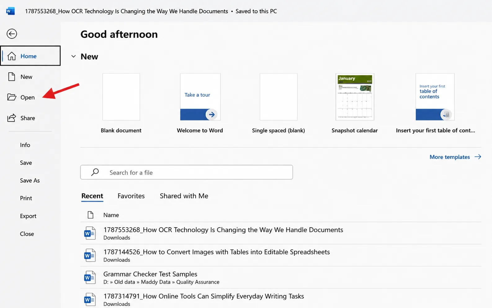Switch to the Favorites tab
This screenshot has width=492, height=308.
click(131, 196)
